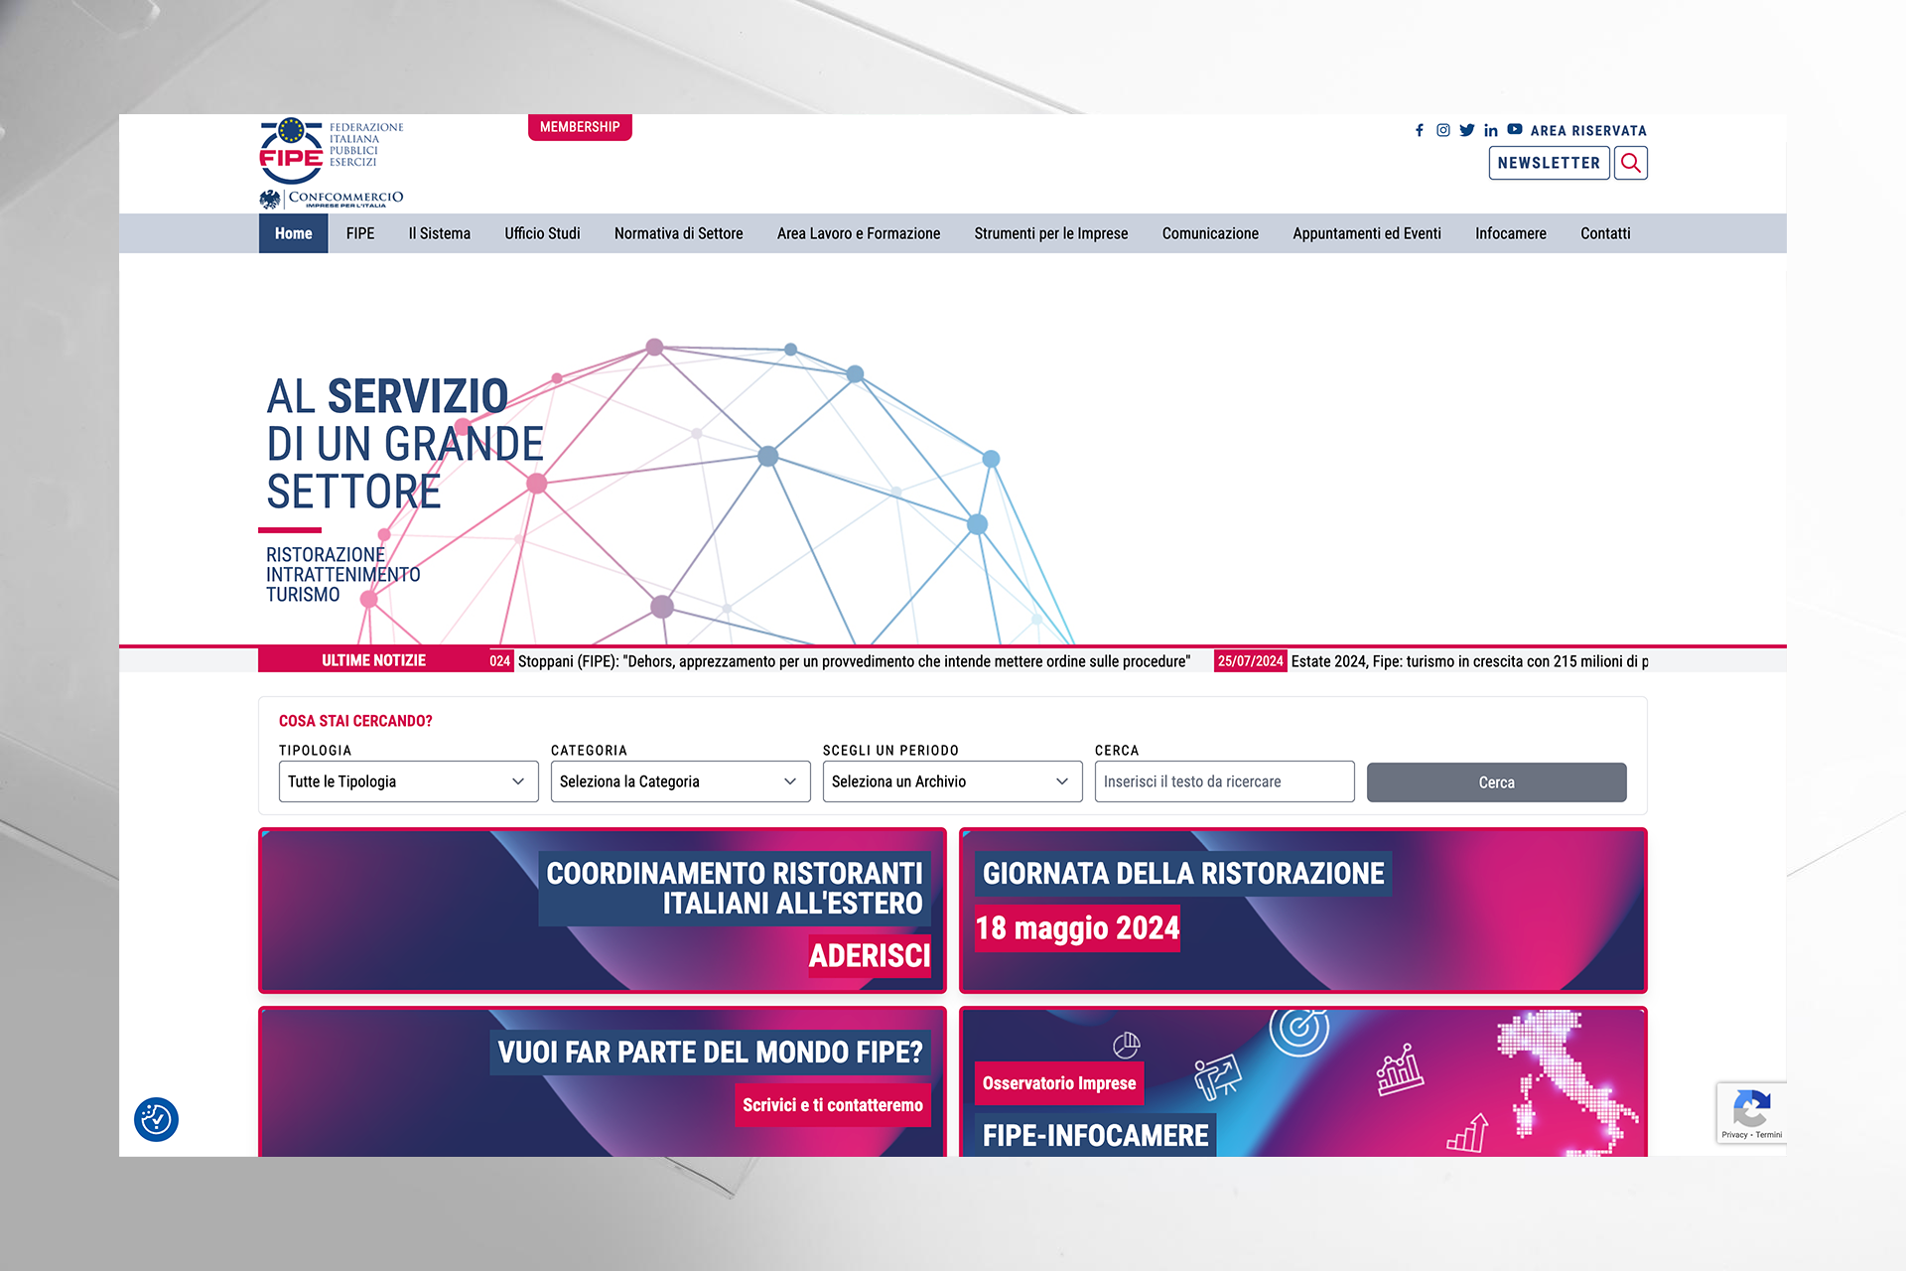This screenshot has height=1271, width=1906.
Task: Open the Estate 2024 turismo news headline
Action: click(x=1469, y=661)
